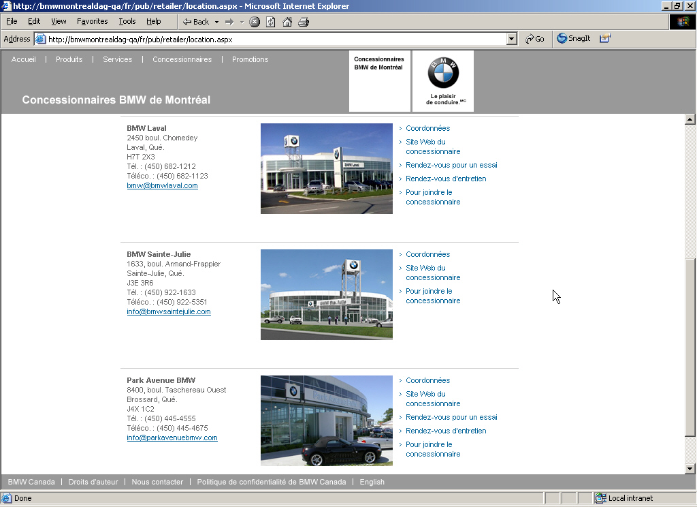
Task: Click Pour joindre le concessionnaire for Park Avenue BMW
Action: click(433, 449)
